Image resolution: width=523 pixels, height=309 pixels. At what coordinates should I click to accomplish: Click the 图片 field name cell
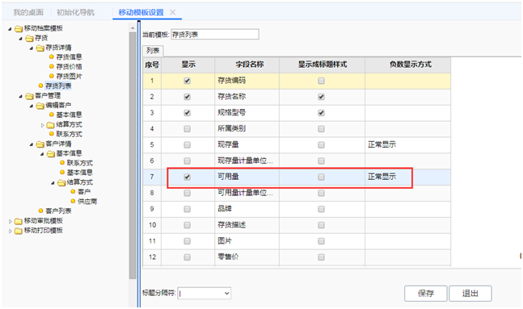247,241
